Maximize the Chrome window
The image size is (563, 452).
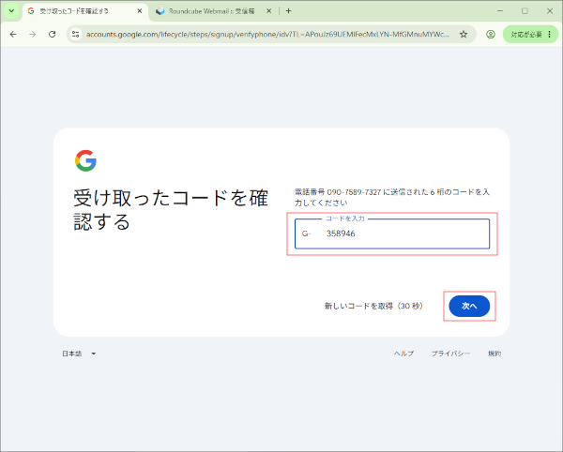tap(525, 11)
